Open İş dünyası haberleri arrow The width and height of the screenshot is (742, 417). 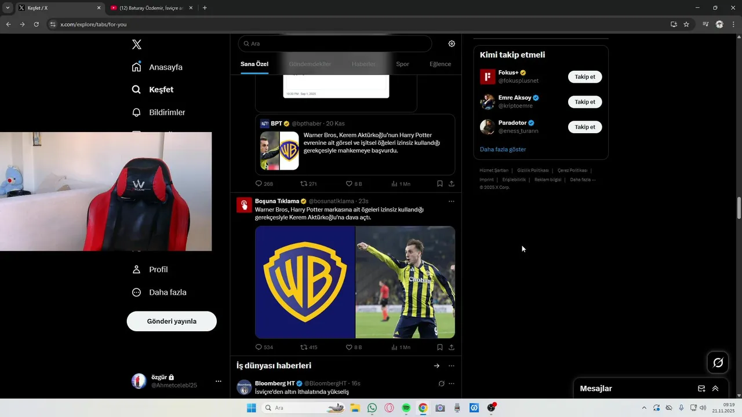tap(437, 366)
